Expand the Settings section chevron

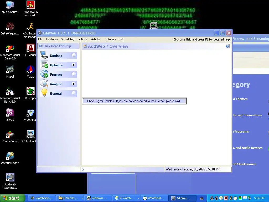click(x=74, y=55)
